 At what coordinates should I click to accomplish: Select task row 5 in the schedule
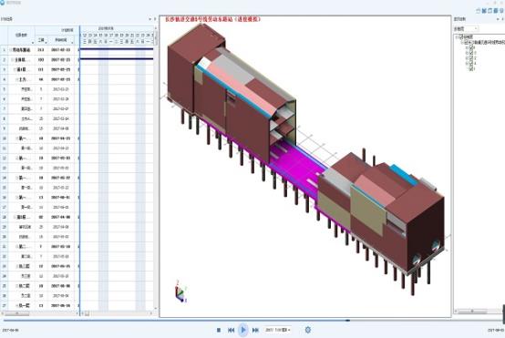[x=39, y=89]
